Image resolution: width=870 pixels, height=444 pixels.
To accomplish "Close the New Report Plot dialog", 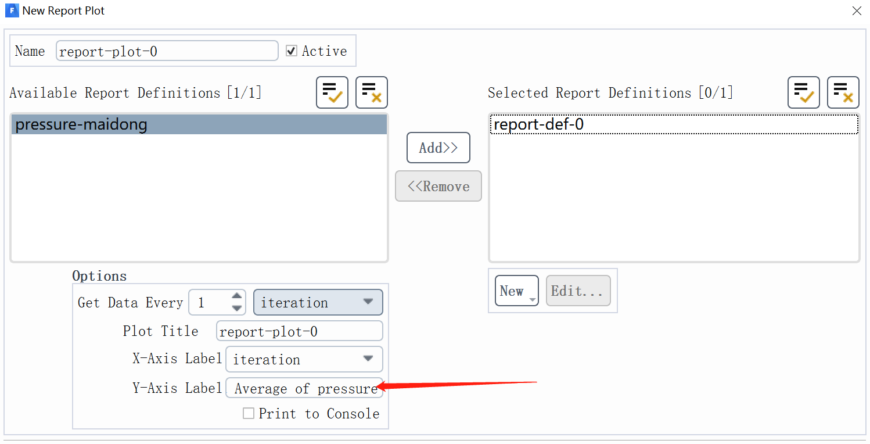I will 857,11.
